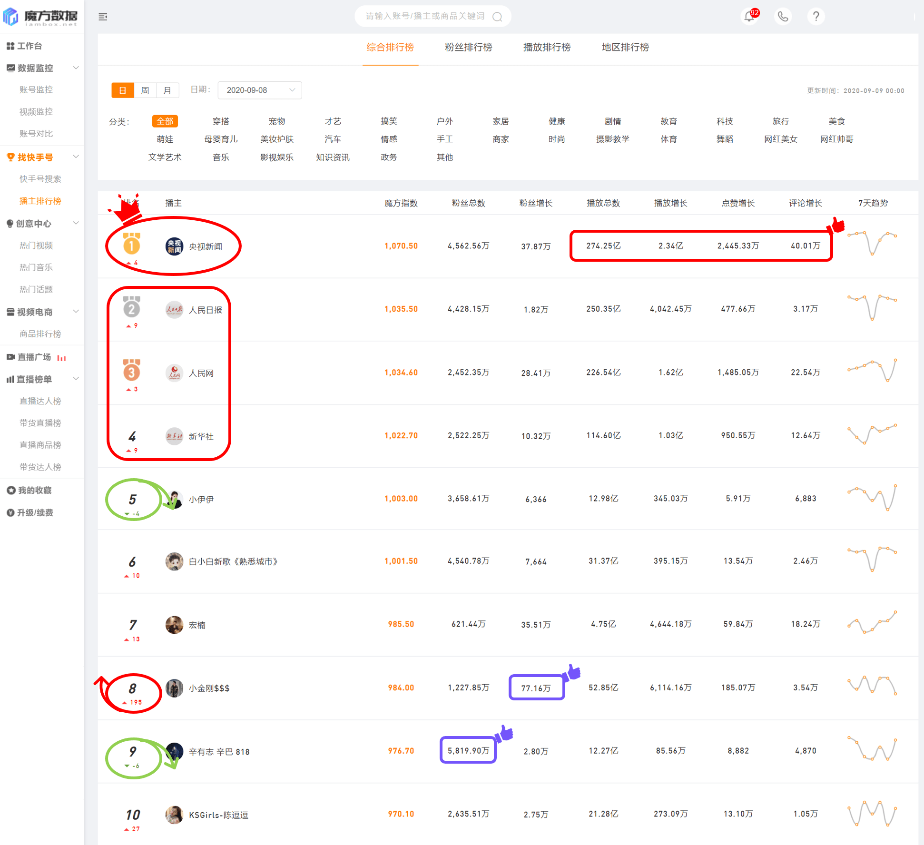
Task: Open the date dropdown 2020-09-08
Action: [259, 90]
